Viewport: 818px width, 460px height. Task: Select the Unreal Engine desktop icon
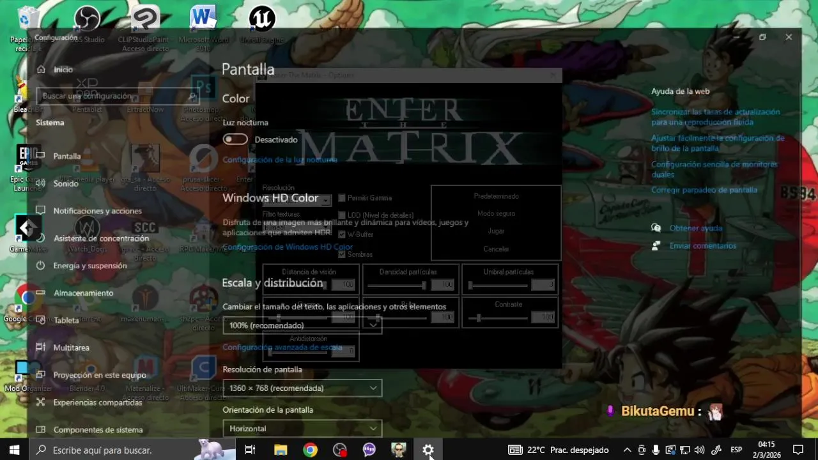262,26
